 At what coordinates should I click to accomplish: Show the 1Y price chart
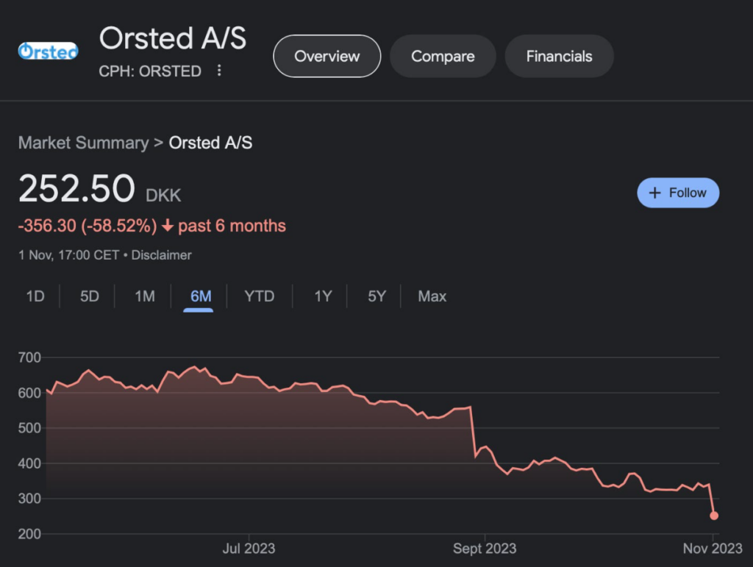(323, 296)
